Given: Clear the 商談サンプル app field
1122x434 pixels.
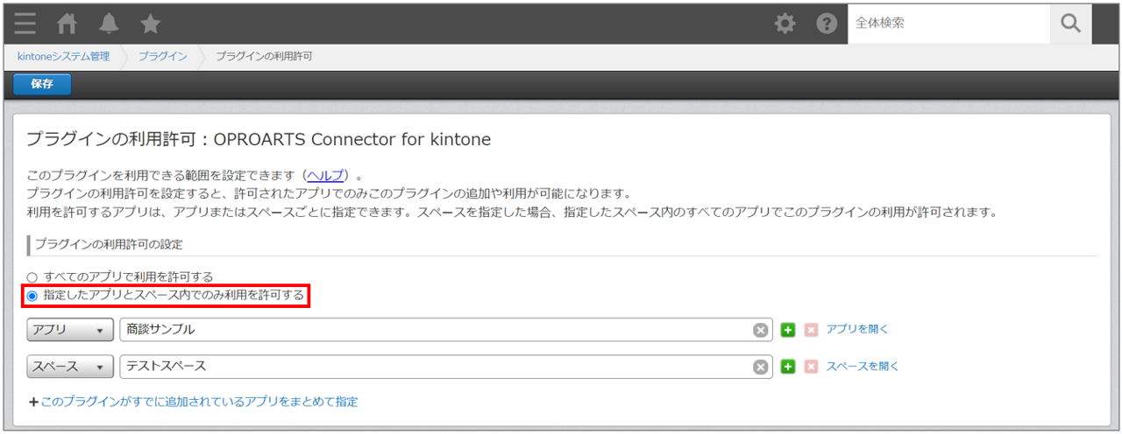Looking at the screenshot, I should pyautogui.click(x=761, y=330).
